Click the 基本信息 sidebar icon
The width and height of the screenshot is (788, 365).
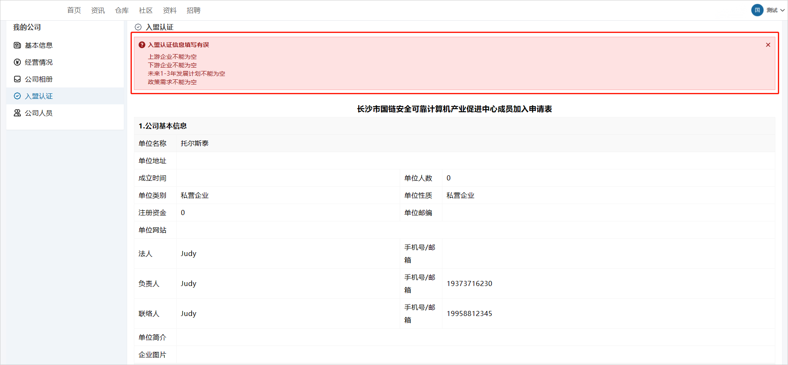(x=17, y=45)
